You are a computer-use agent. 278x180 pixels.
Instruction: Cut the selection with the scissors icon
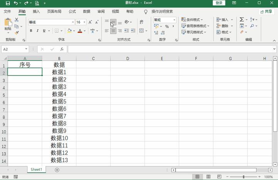pos(17,20)
